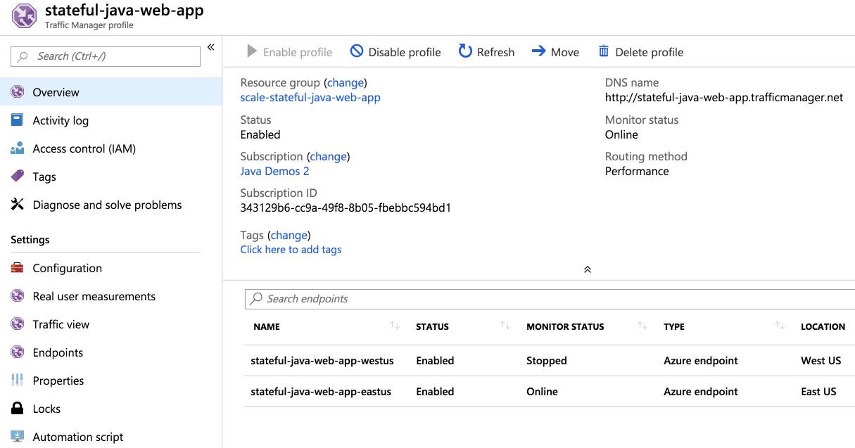Click the Disable profile icon
Viewport: 855px width, 448px height.
tap(357, 51)
